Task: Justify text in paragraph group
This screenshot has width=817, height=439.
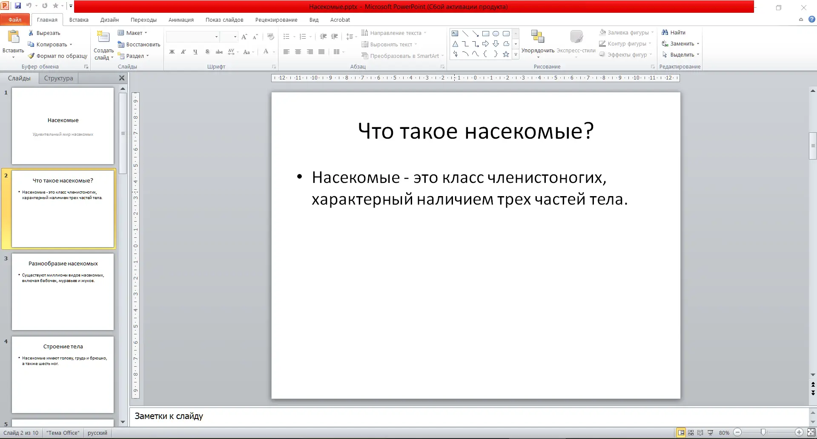Action: pos(321,52)
